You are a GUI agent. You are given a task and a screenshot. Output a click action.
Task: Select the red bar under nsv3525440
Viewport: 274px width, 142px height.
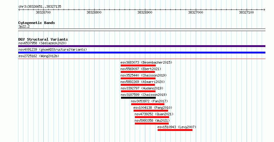[138, 78]
